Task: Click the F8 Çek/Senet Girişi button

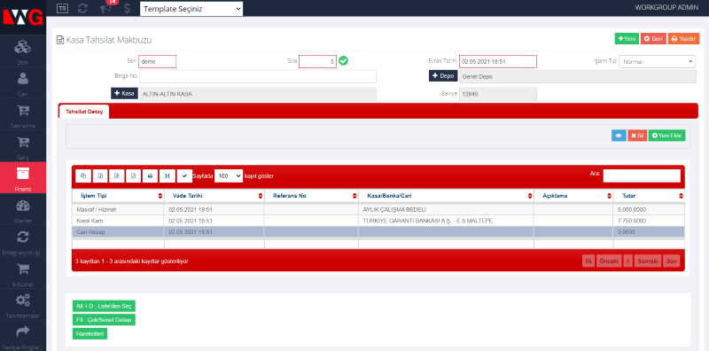Action: [104, 320]
